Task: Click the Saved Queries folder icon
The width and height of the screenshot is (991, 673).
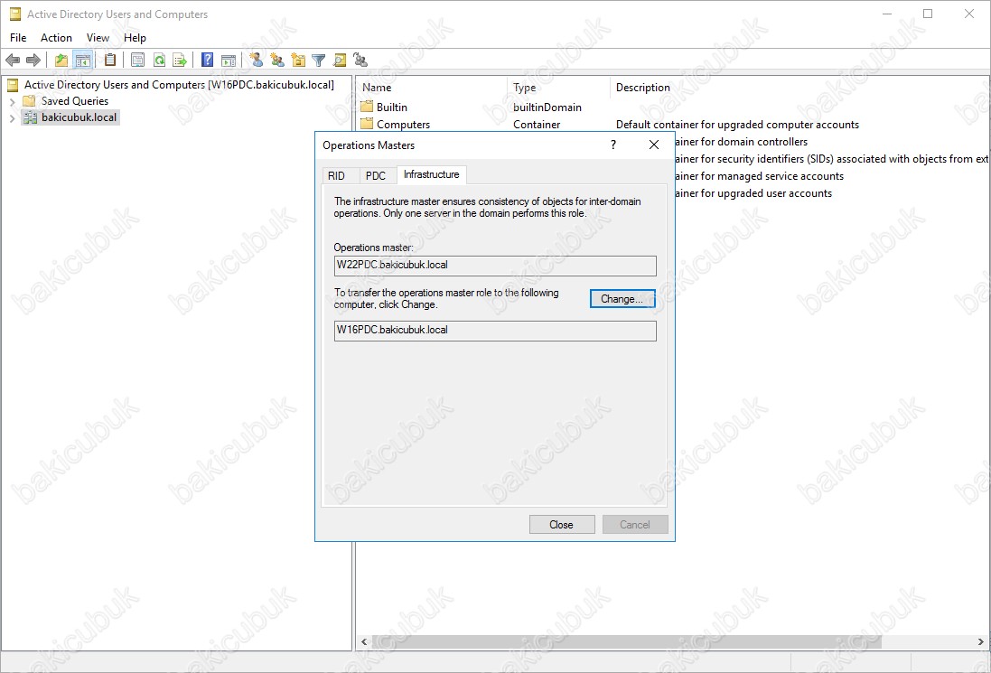Action: pyautogui.click(x=29, y=101)
